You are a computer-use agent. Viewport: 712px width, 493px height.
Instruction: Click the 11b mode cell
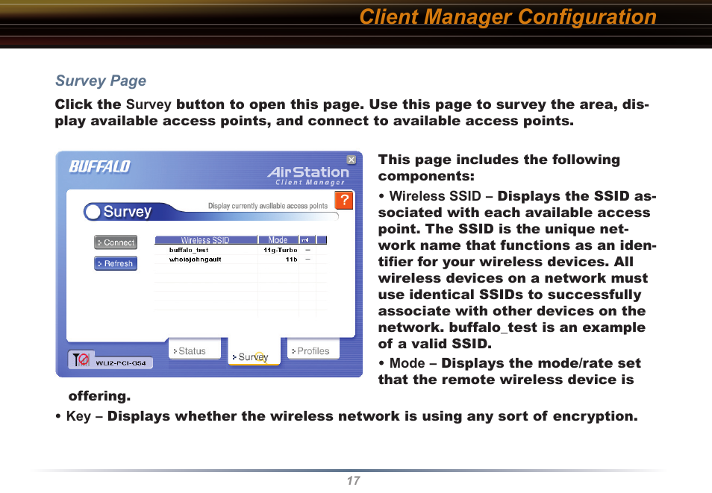coord(292,260)
